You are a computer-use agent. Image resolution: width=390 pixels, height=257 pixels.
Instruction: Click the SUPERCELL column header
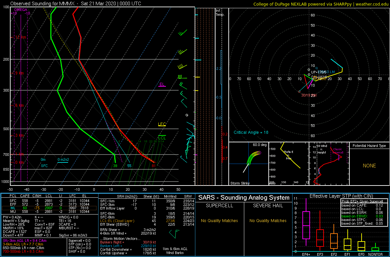click(220, 206)
